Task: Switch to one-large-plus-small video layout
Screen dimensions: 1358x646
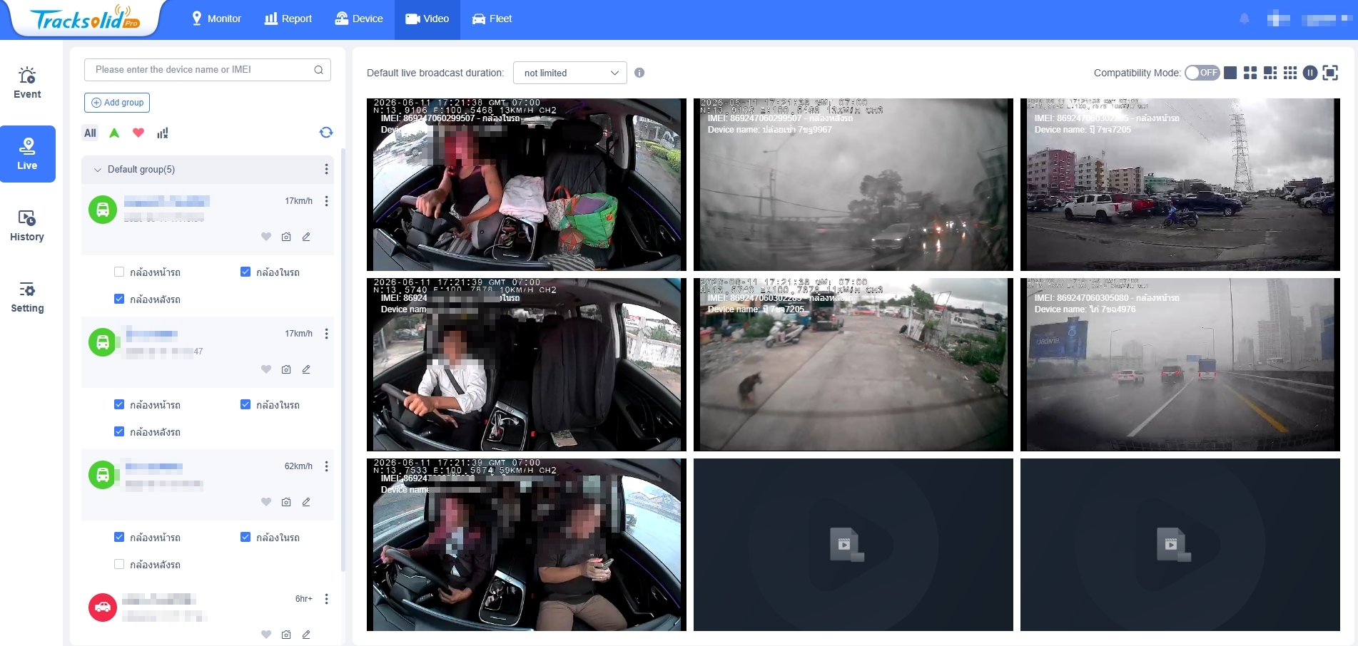Action: (1270, 73)
